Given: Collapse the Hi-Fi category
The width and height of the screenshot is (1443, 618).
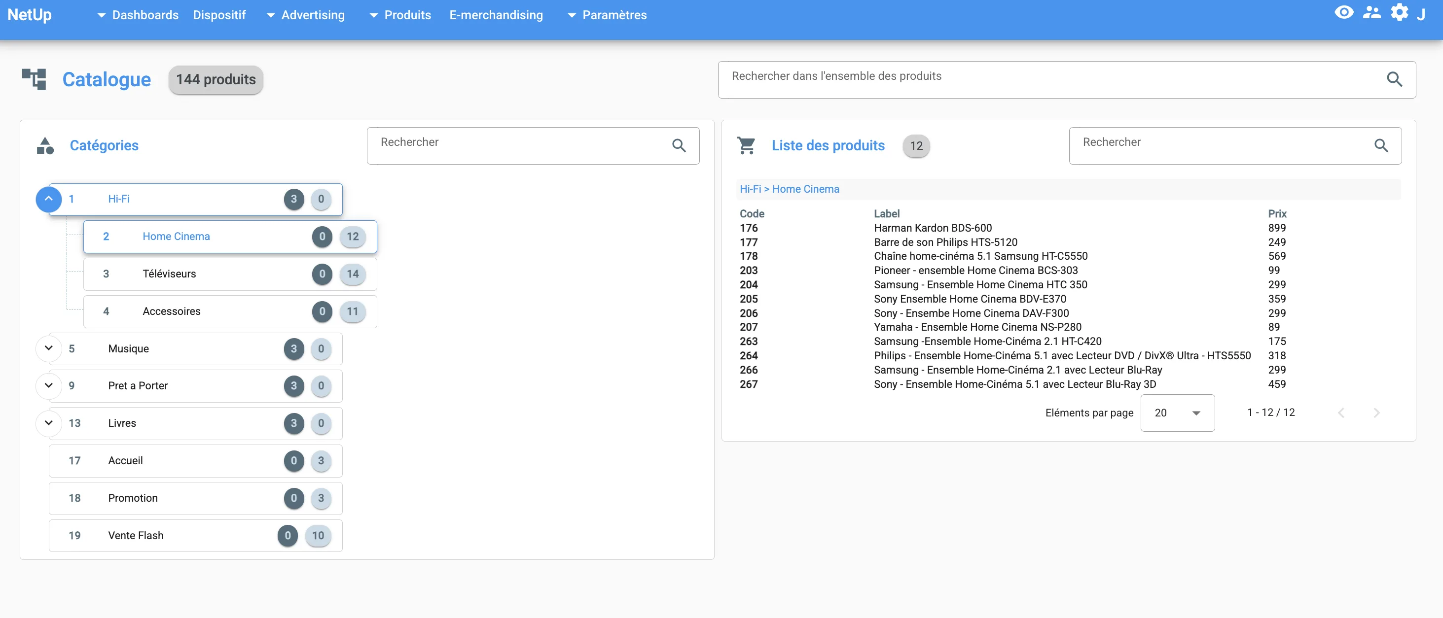Looking at the screenshot, I should 49,199.
